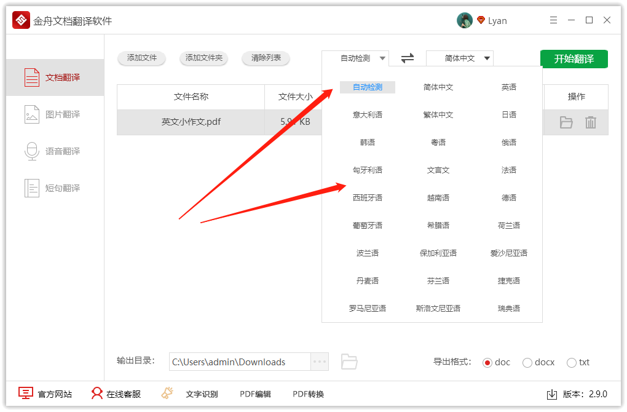Open the target language 简体中文 dropdown
Image resolution: width=627 pixels, height=412 pixels.
[459, 58]
